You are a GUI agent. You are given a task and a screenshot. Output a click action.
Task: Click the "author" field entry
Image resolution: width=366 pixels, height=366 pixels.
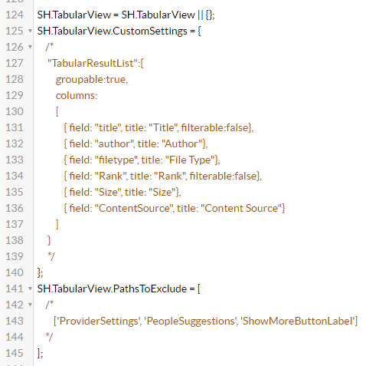click(115, 143)
